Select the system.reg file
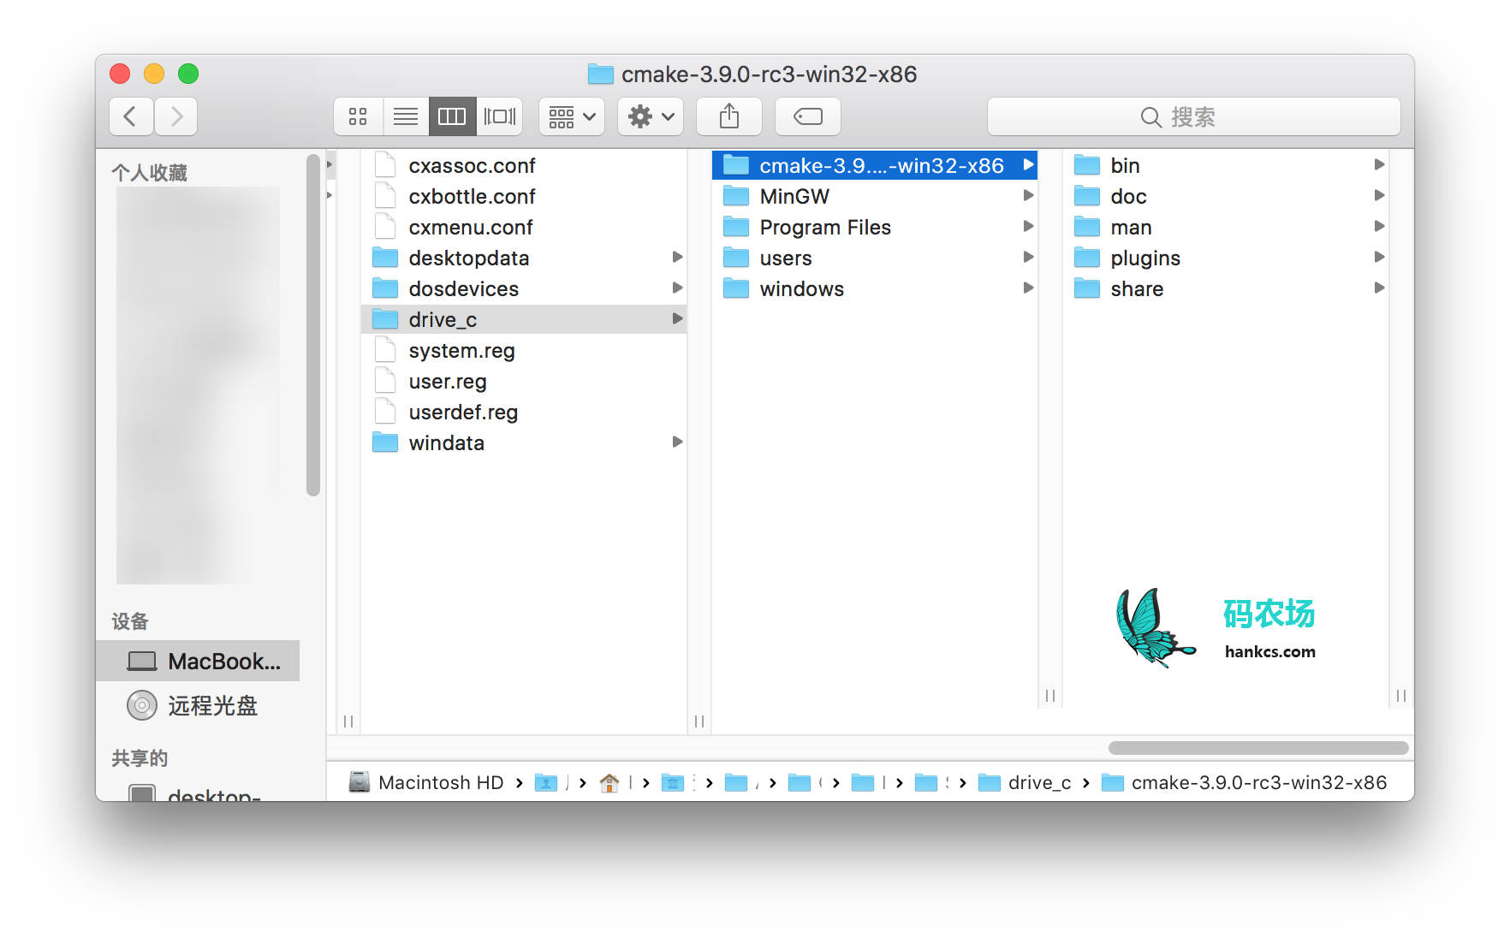This screenshot has width=1510, height=938. click(524, 350)
